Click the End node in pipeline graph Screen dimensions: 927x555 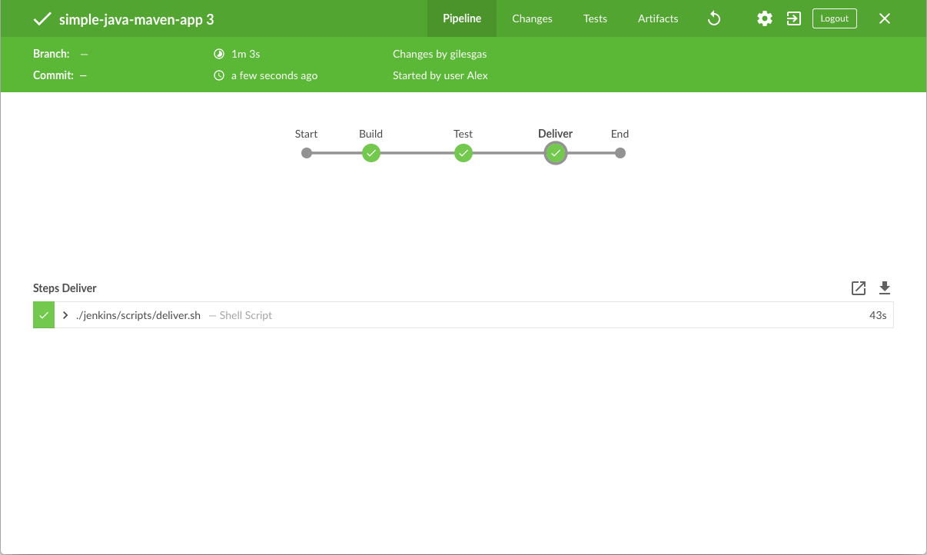620,153
